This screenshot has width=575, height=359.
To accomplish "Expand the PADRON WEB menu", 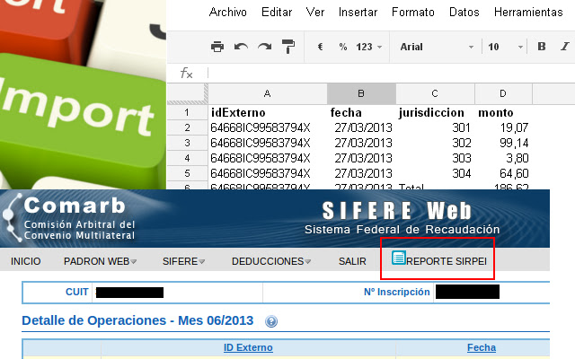I will (x=100, y=261).
